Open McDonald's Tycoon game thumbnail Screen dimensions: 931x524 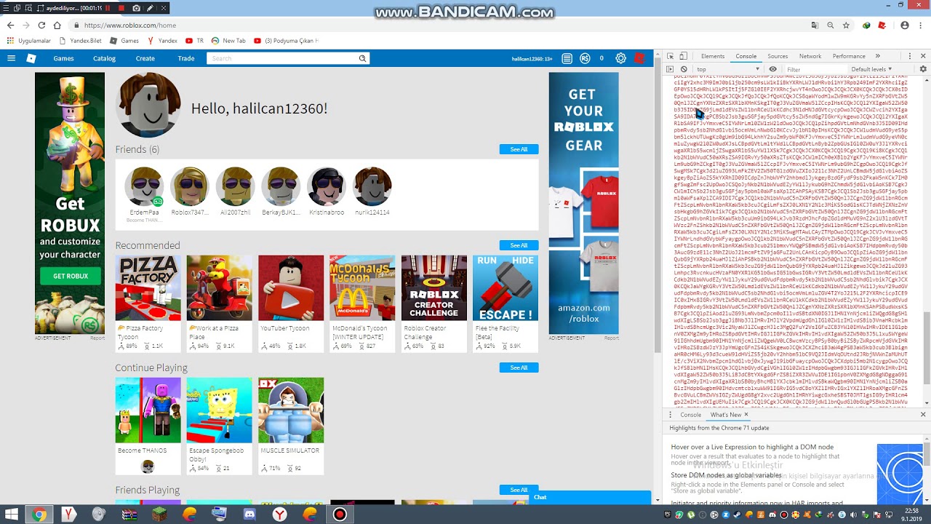click(x=362, y=288)
